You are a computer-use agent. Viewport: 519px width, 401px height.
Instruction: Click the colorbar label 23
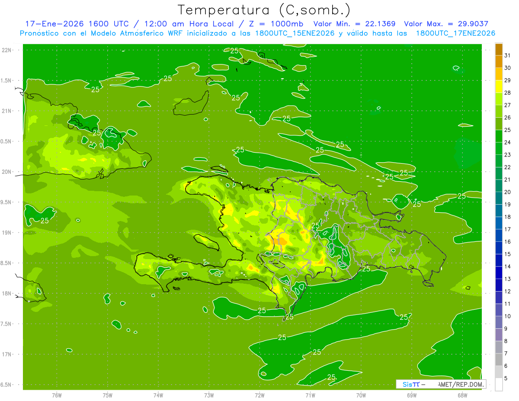pos(508,154)
